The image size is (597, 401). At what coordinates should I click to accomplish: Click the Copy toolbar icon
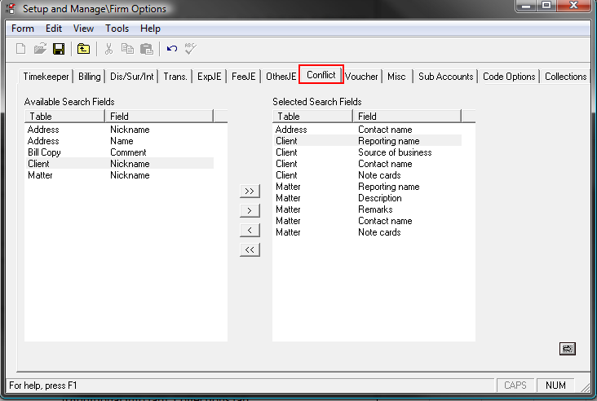[x=127, y=49]
